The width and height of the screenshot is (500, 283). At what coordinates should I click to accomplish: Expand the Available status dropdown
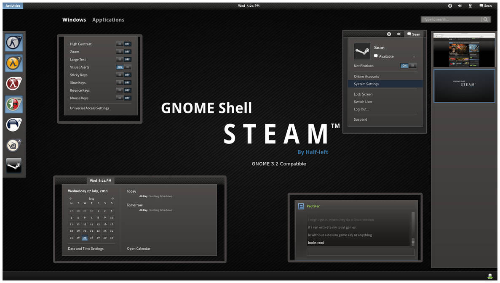point(414,57)
